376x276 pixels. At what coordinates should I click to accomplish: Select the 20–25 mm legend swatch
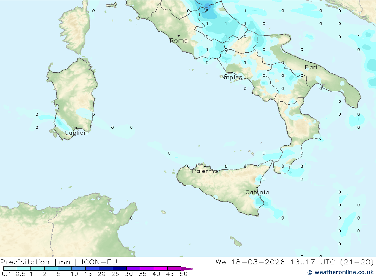click(x=106, y=268)
